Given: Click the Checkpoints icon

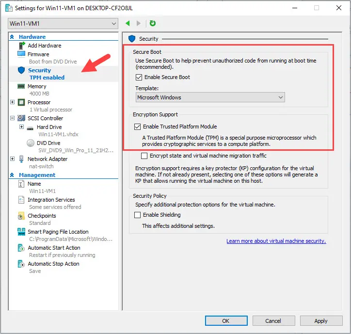Looking at the screenshot, I should (21, 216).
